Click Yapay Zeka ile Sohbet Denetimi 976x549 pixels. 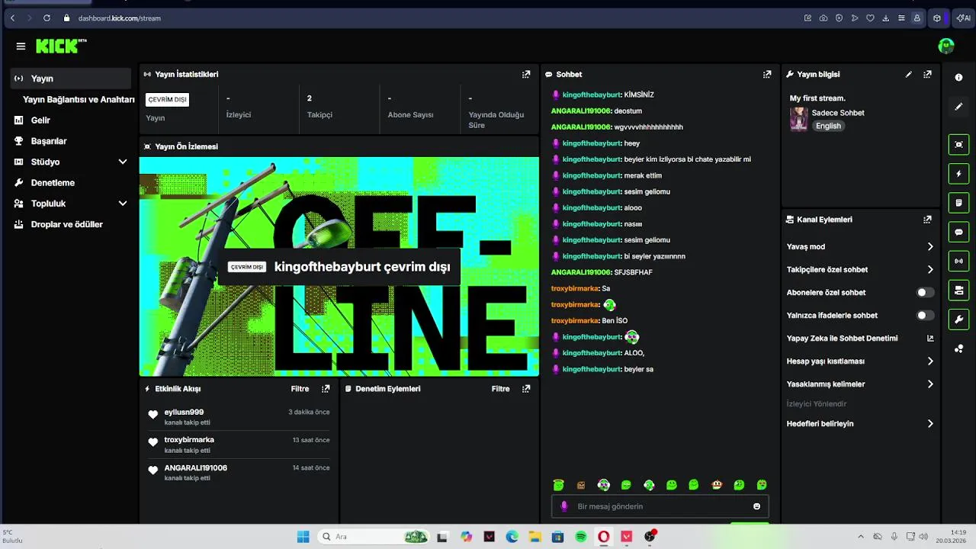(x=842, y=338)
